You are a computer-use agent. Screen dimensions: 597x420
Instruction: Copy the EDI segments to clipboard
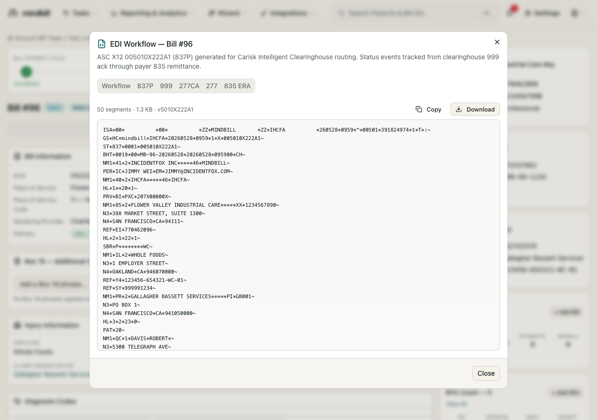click(429, 109)
